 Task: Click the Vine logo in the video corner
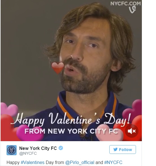coord(132,10)
